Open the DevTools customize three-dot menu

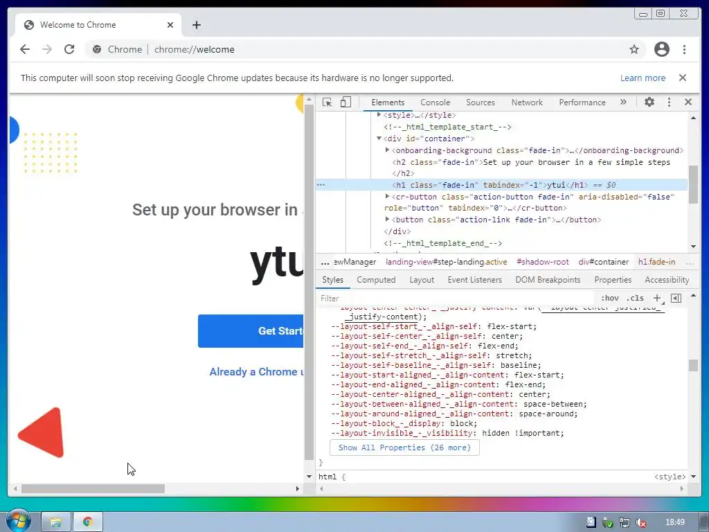[x=669, y=103]
